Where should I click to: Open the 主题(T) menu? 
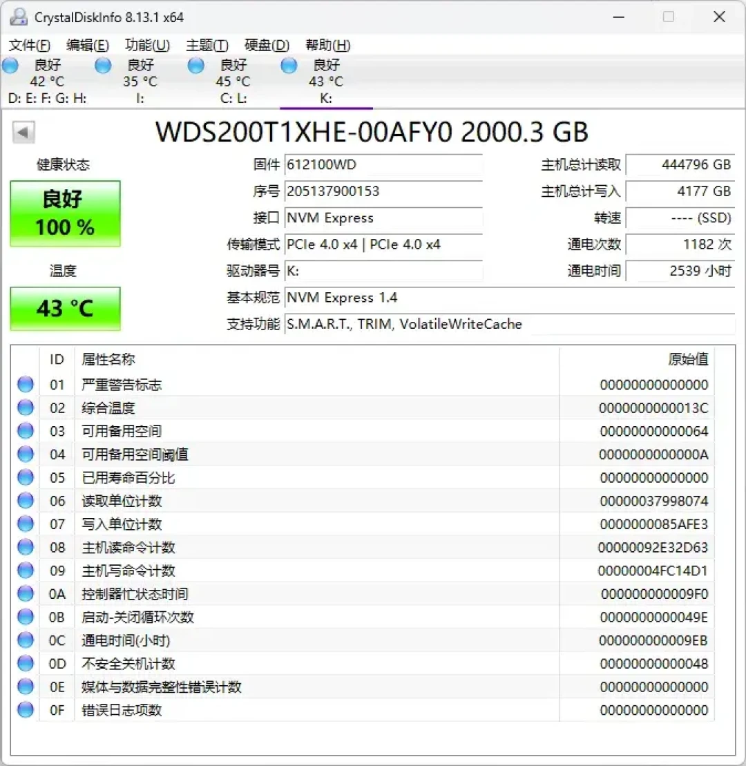[207, 46]
